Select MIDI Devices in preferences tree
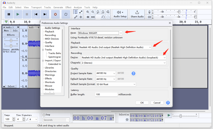 [52, 39]
